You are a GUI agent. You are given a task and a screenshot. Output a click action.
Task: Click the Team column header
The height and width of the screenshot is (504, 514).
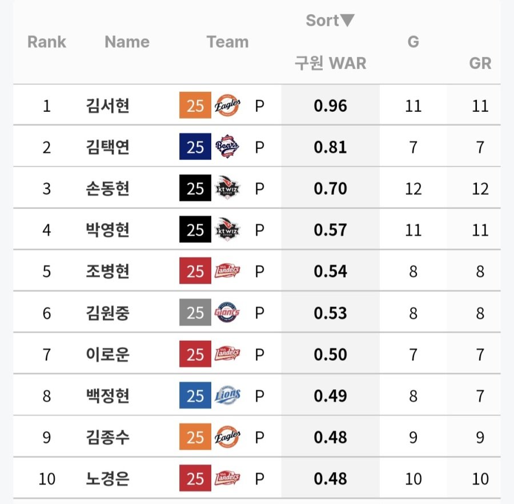pos(227,42)
